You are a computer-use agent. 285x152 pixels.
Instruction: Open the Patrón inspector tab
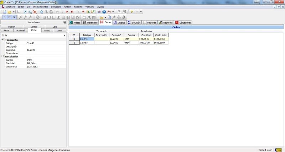click(11, 27)
